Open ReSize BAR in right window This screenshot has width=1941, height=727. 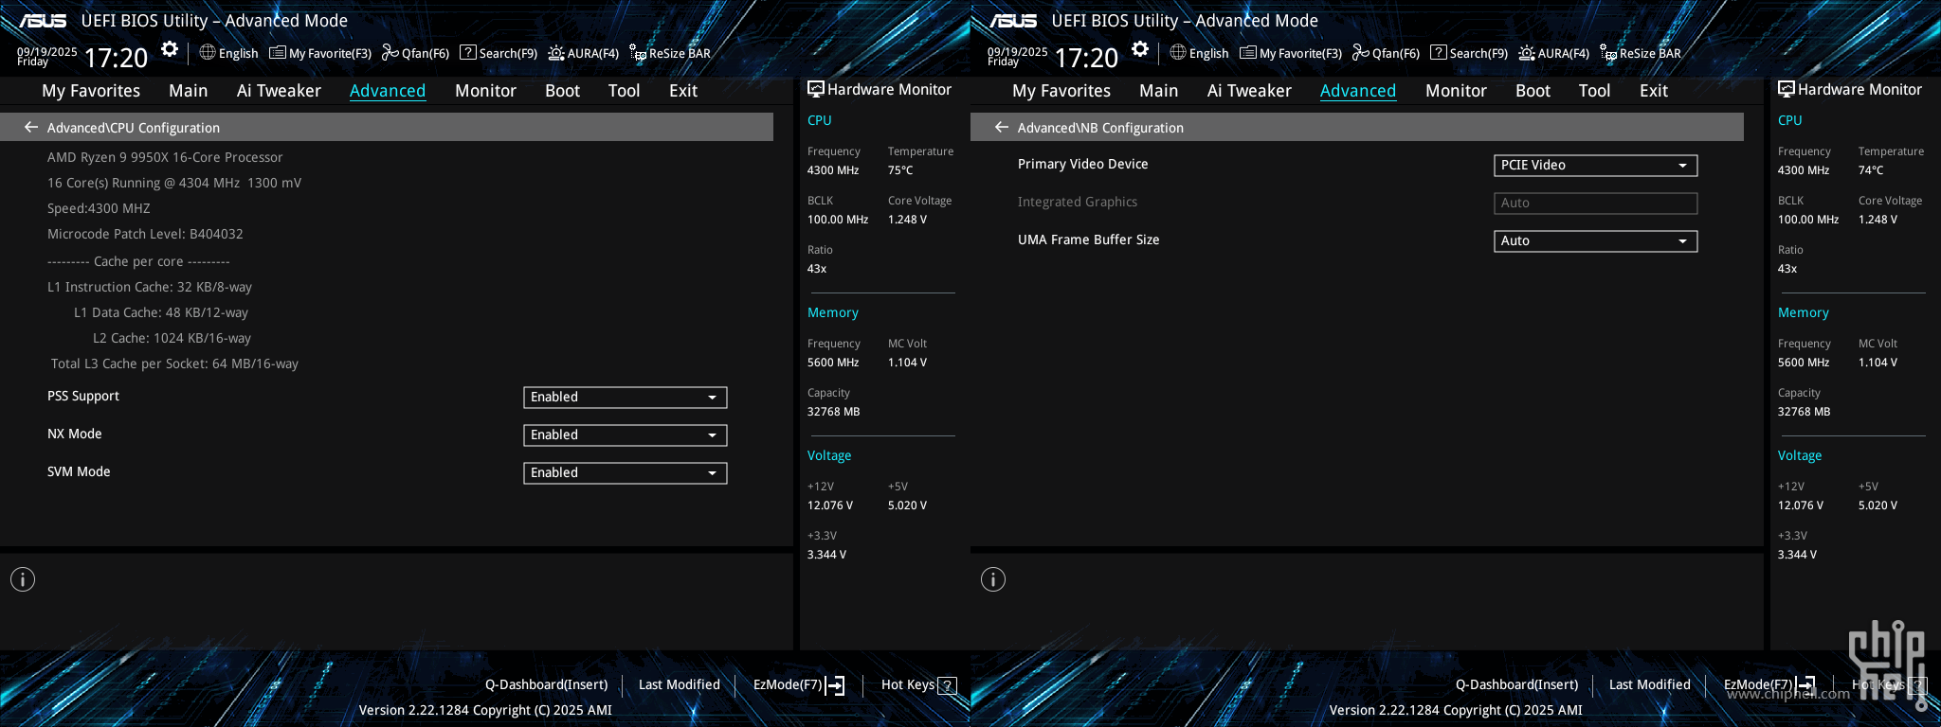pyautogui.click(x=1641, y=53)
